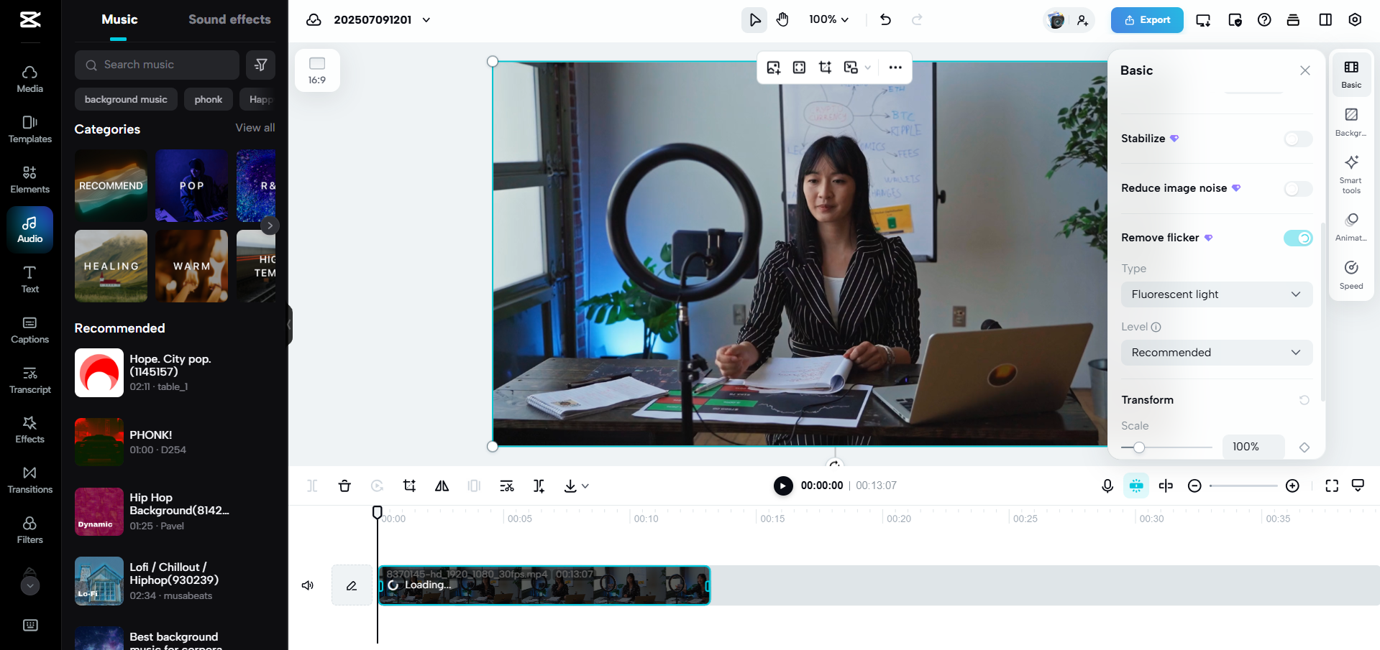
Task: Open the Text panel
Action: click(x=30, y=279)
